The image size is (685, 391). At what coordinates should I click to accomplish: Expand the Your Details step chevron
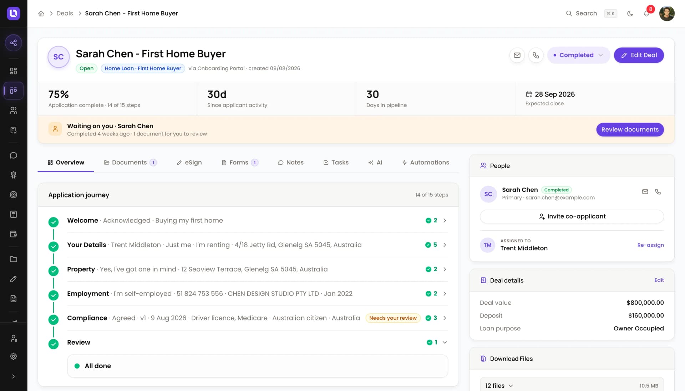(x=445, y=245)
